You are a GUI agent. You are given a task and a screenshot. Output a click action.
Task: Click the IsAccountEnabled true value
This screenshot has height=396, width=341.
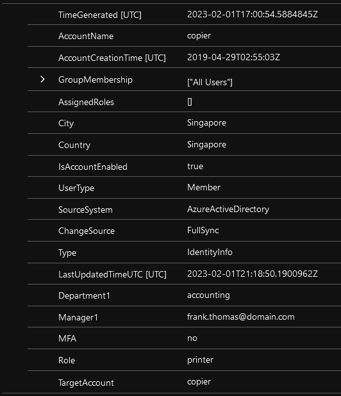tap(195, 166)
